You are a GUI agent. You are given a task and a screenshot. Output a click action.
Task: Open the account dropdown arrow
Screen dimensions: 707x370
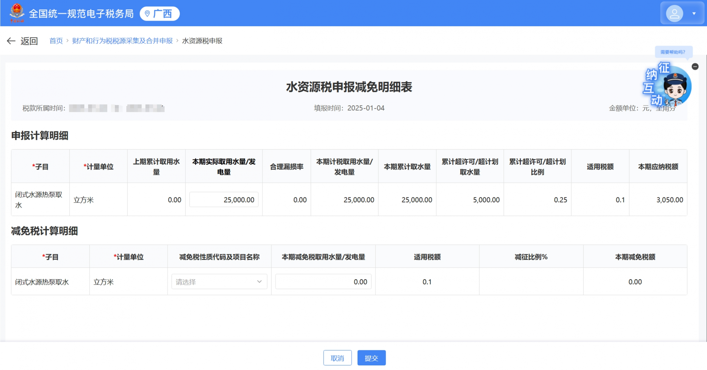point(694,14)
